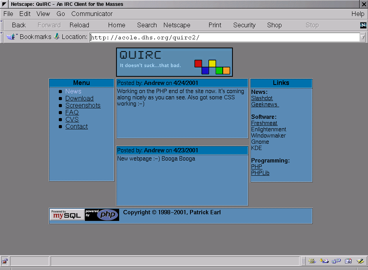Collapse the navigation toolbar using its grip
Screen dimensions: 368x270
2,25
